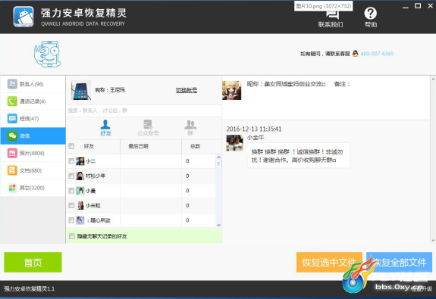This screenshot has height=299, width=436.
Task: Click chat panel scrollbar up arrow
Action: click(433, 79)
